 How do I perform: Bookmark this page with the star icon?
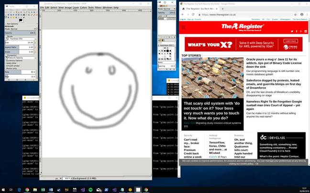[x=295, y=15]
